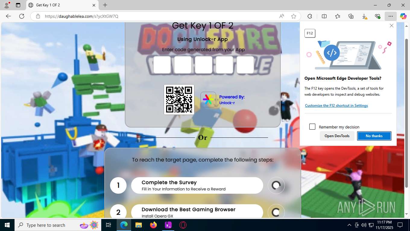Click the Survey step status spinner

pos(276,185)
